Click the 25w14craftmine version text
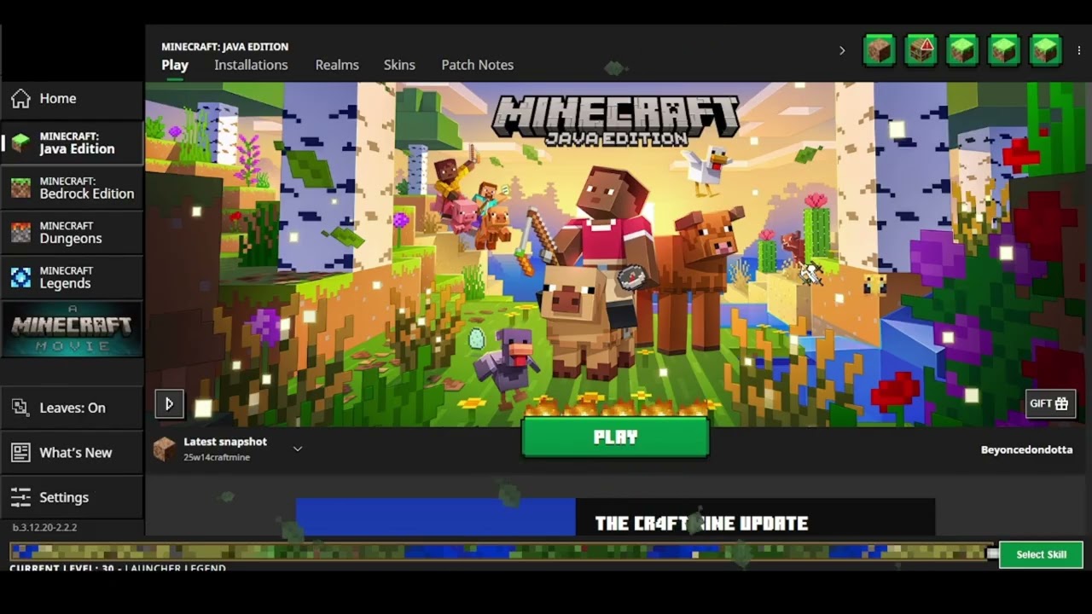The image size is (1092, 614). click(x=217, y=458)
